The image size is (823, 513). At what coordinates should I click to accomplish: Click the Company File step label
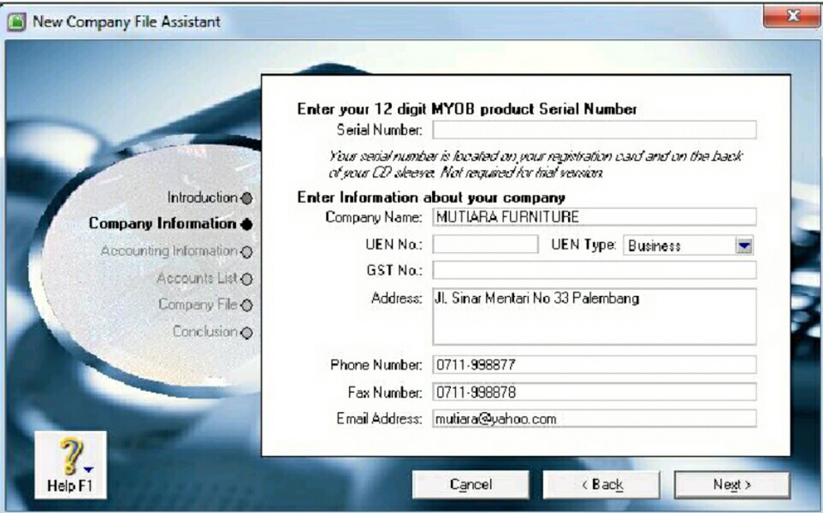click(198, 305)
